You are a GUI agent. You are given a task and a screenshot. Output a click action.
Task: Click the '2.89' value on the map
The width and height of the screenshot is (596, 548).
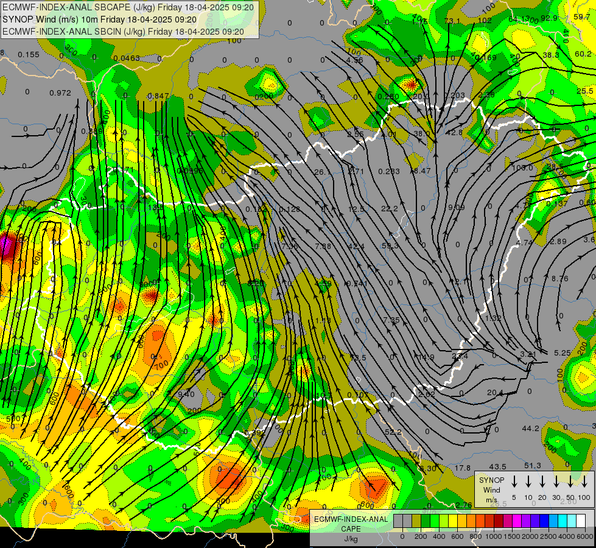(558, 242)
